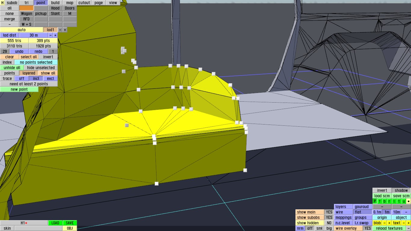The height and width of the screenshot is (231, 411).
Task: Toggle the layered points option
Action: (29, 73)
